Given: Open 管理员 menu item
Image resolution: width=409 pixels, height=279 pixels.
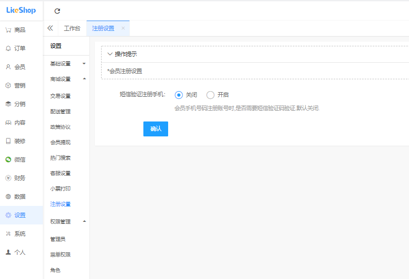Looking at the screenshot, I should pyautogui.click(x=58, y=239).
